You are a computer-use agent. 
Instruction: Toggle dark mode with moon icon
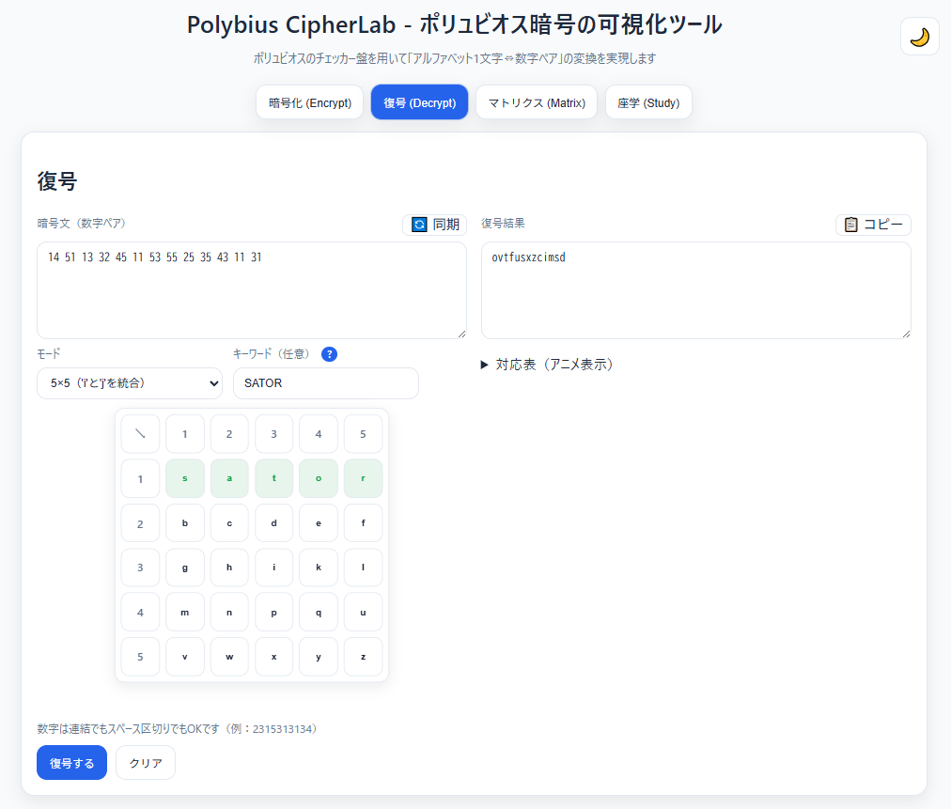pos(919,37)
